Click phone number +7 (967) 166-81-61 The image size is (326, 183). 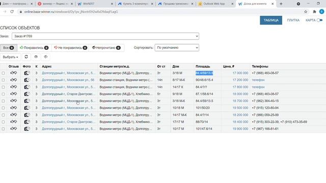coord(265,129)
